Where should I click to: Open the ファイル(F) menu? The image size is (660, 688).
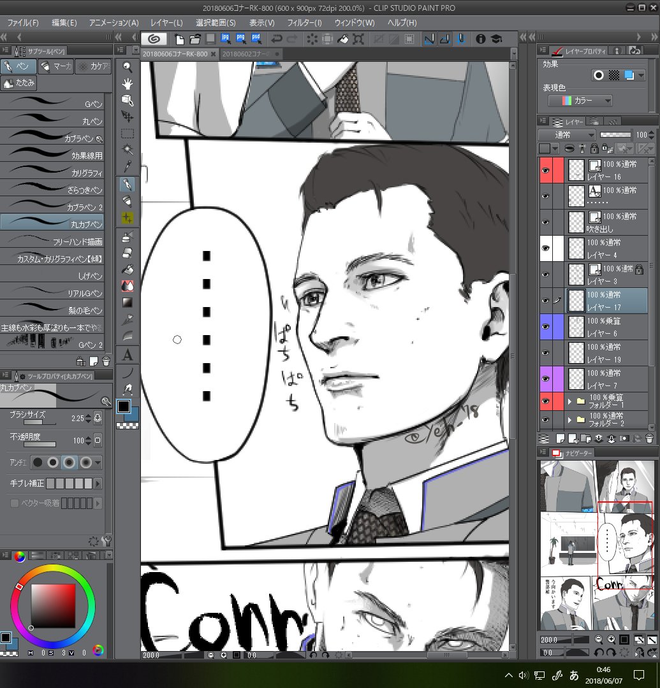pyautogui.click(x=23, y=22)
